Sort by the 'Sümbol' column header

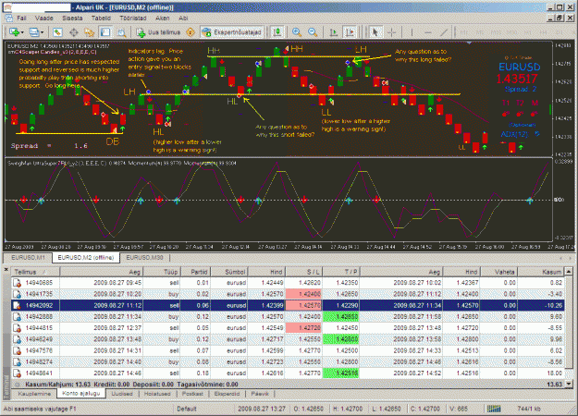229,272
